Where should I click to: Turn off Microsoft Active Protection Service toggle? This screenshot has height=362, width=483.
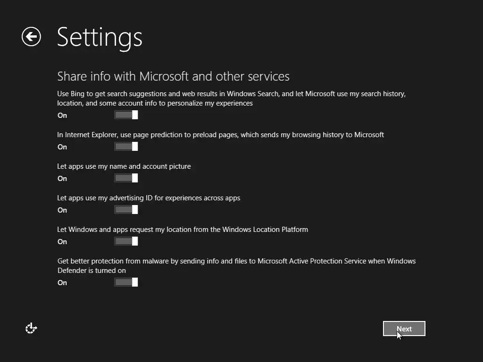pyautogui.click(x=126, y=282)
